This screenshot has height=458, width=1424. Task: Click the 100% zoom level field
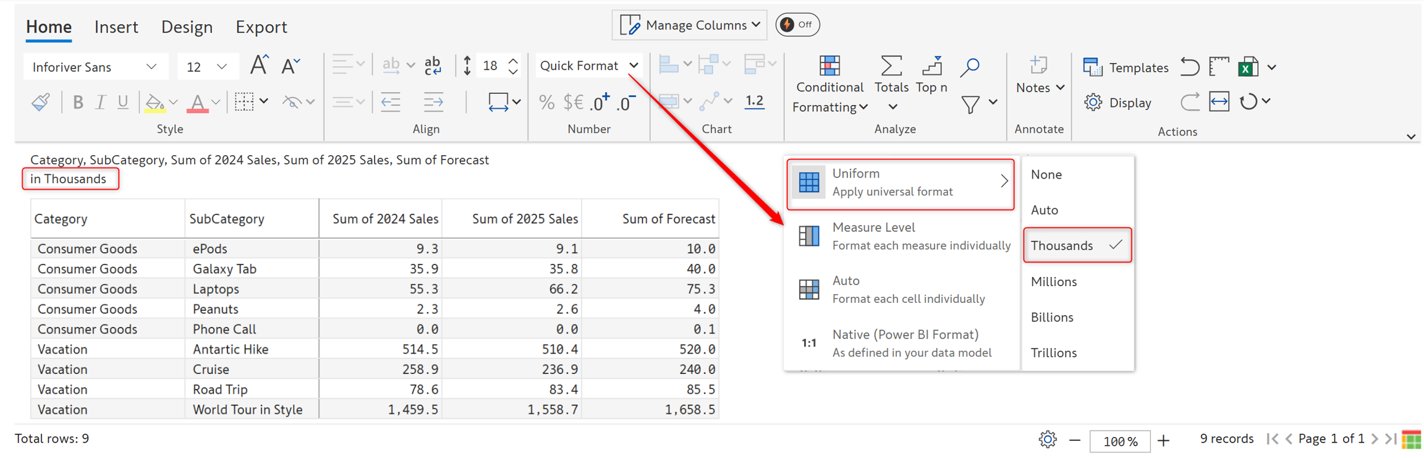(1120, 441)
